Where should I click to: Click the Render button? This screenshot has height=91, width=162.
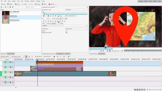(51, 4)
